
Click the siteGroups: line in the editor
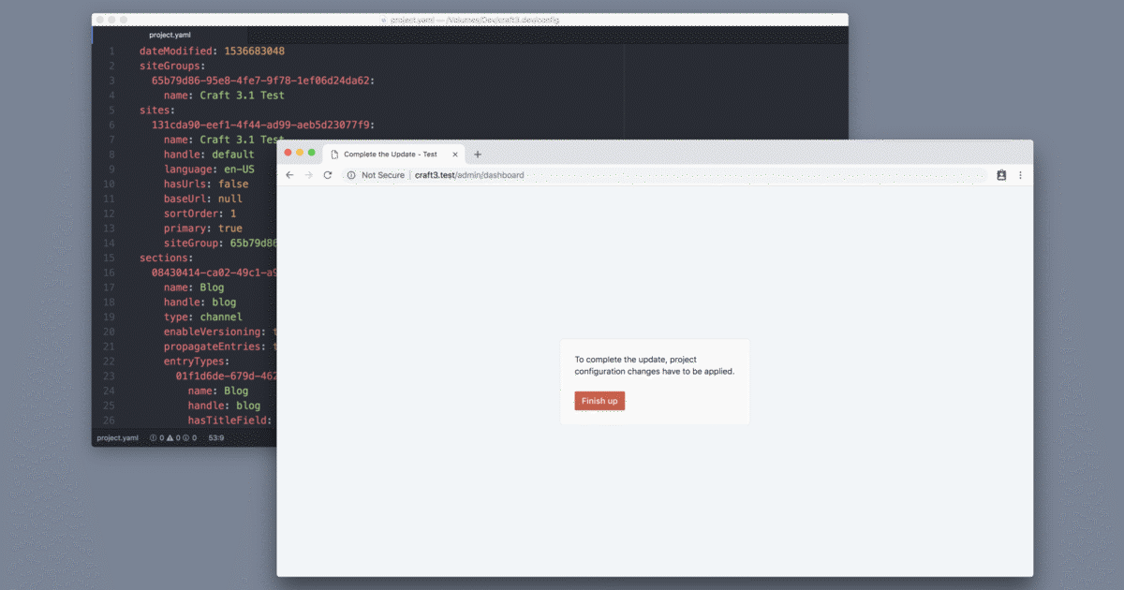coord(172,66)
